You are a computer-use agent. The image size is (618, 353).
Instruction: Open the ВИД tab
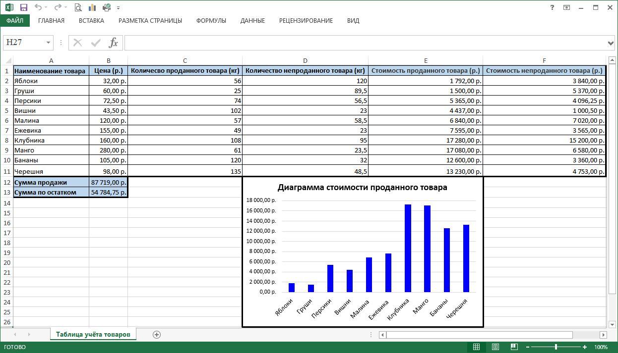(353, 21)
